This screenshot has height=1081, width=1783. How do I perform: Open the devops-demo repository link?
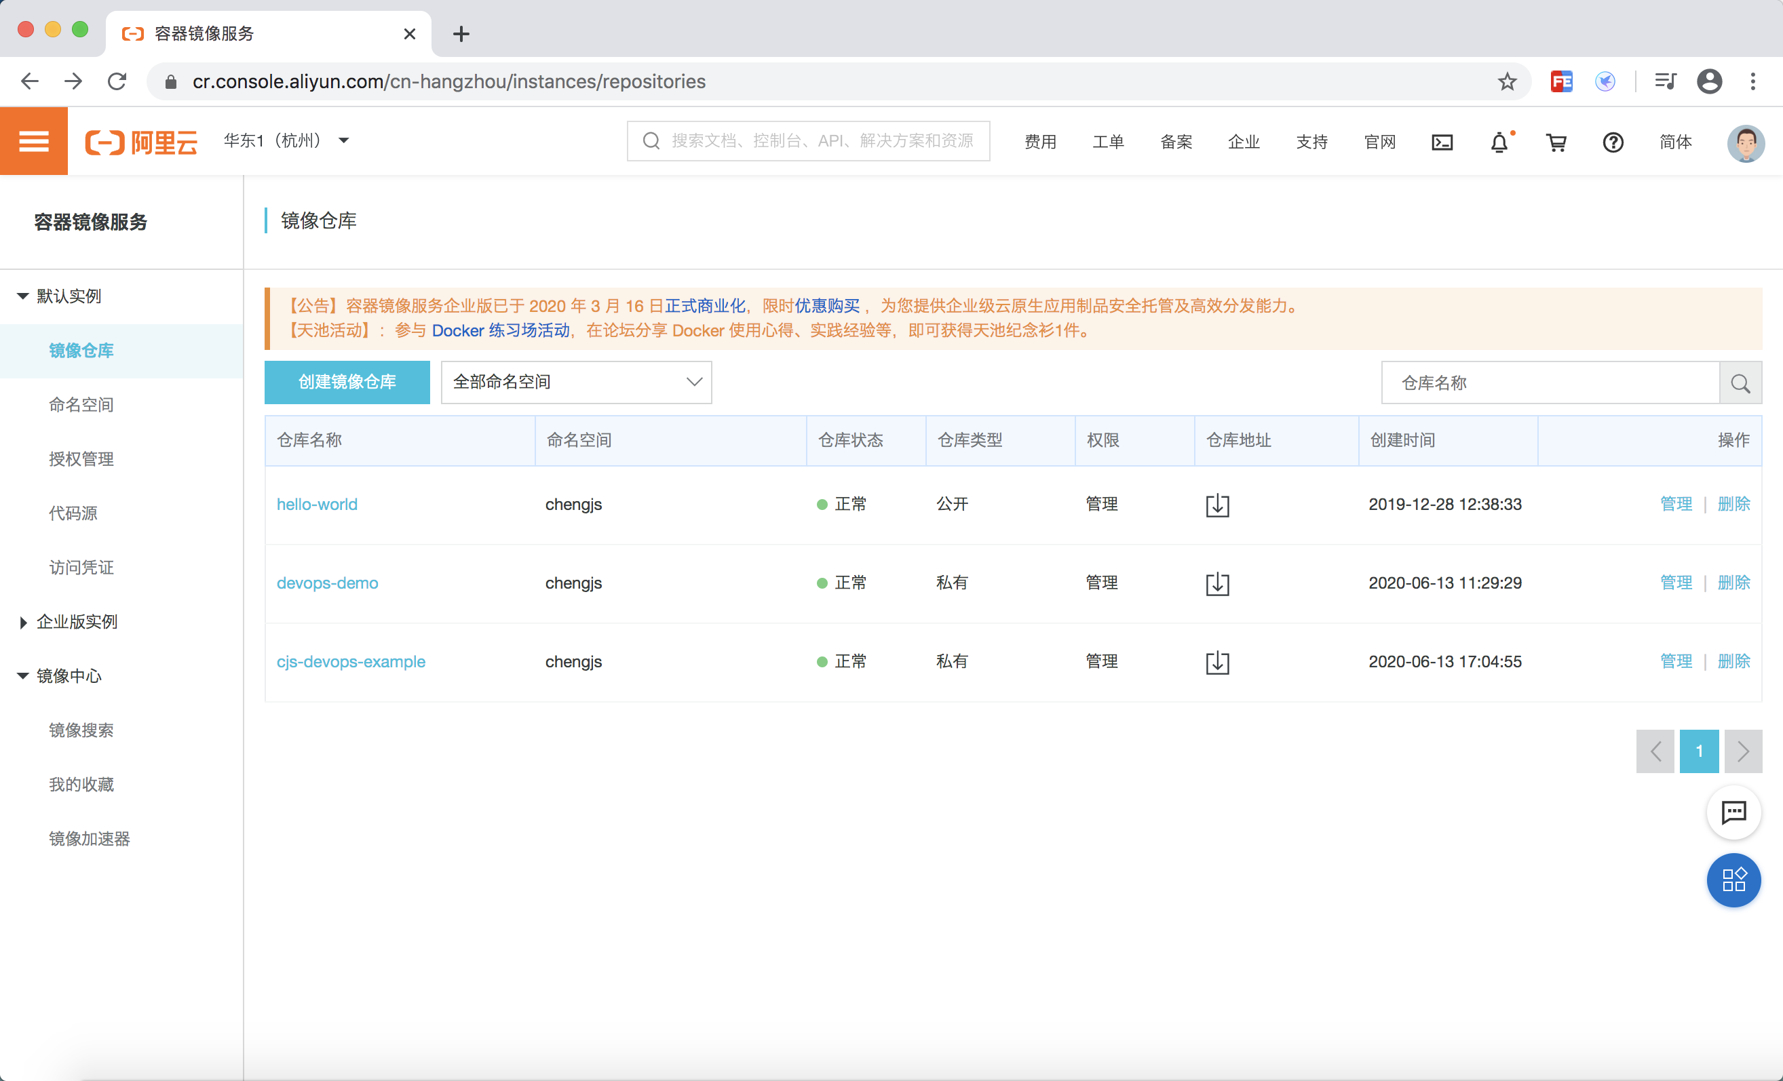327,583
